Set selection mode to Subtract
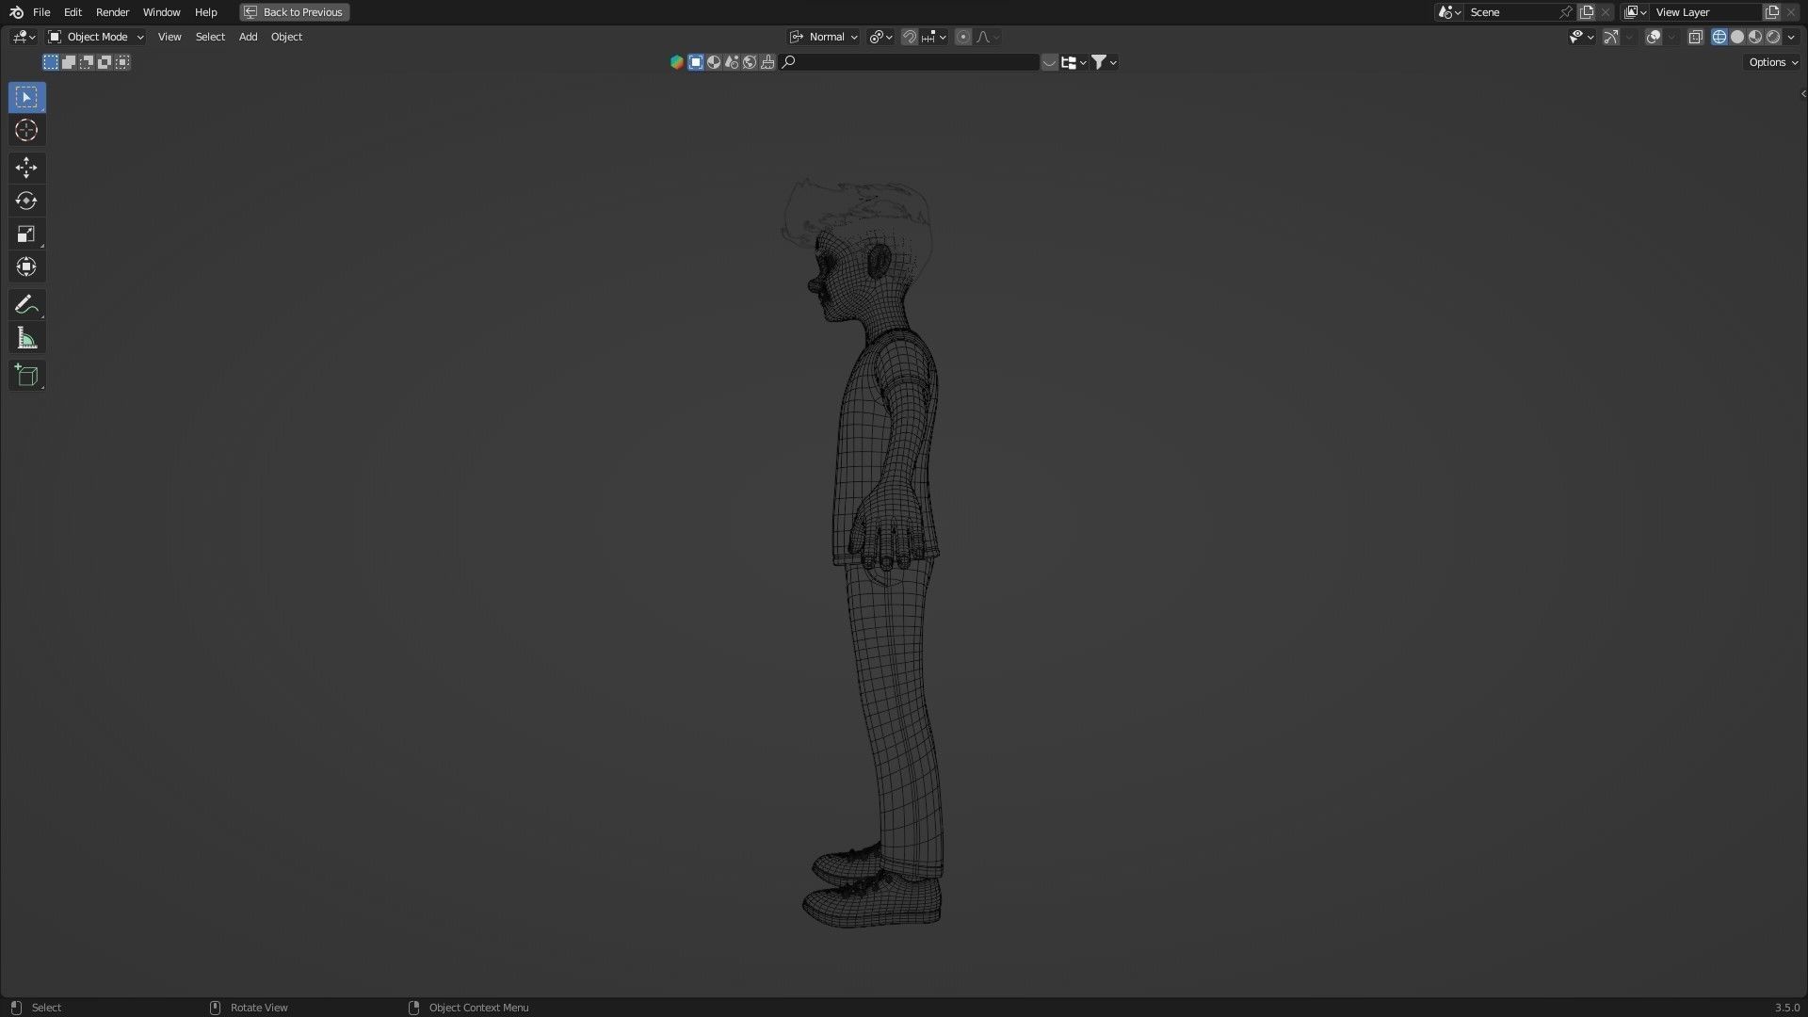This screenshot has height=1017, width=1808. point(87,62)
